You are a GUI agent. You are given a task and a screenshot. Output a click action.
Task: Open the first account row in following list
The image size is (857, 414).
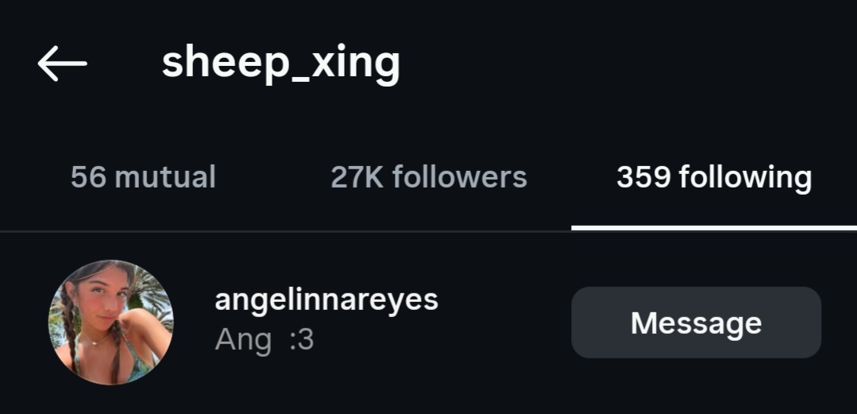pyautogui.click(x=429, y=322)
